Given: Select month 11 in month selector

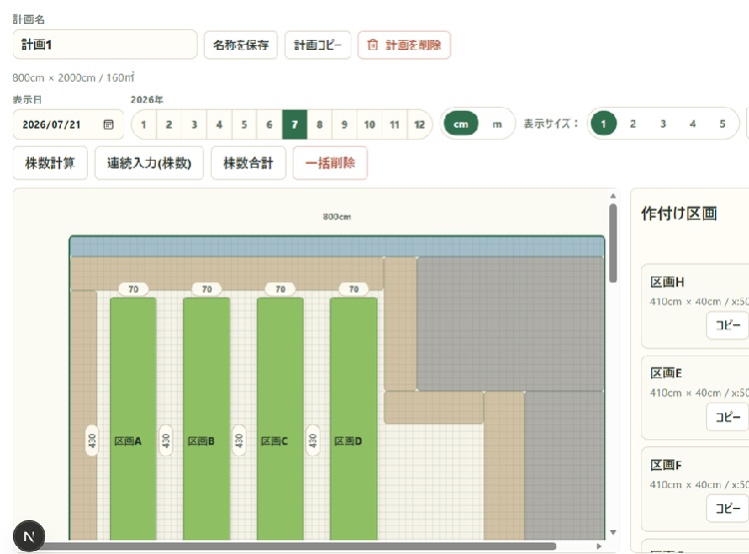Looking at the screenshot, I should tap(394, 125).
